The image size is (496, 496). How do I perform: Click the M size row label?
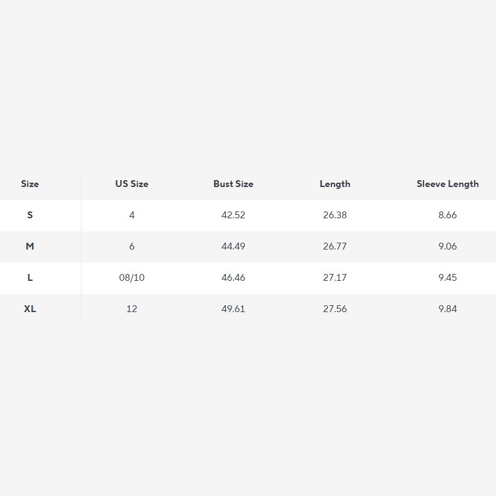pyautogui.click(x=30, y=246)
